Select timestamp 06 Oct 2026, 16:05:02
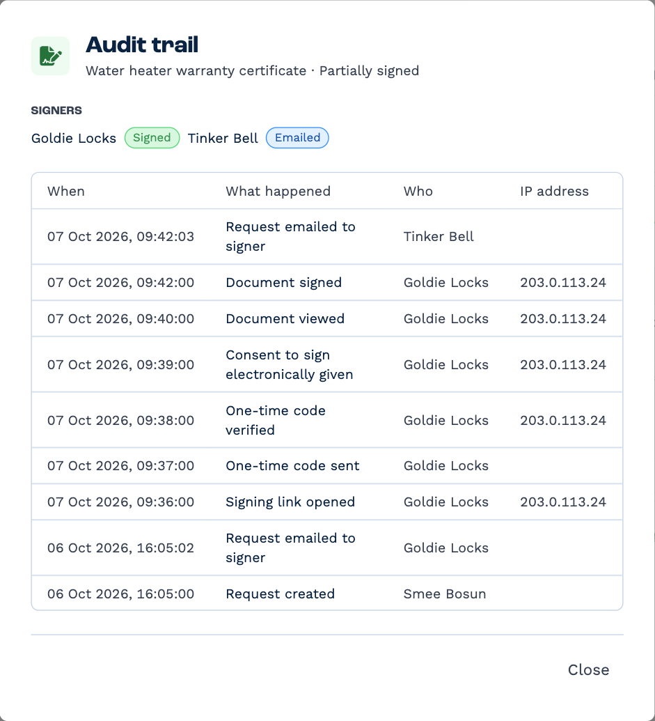The width and height of the screenshot is (655, 721). pos(121,548)
